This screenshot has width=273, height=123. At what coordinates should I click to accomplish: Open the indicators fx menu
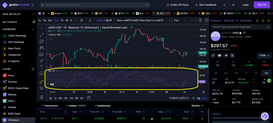click(90, 20)
